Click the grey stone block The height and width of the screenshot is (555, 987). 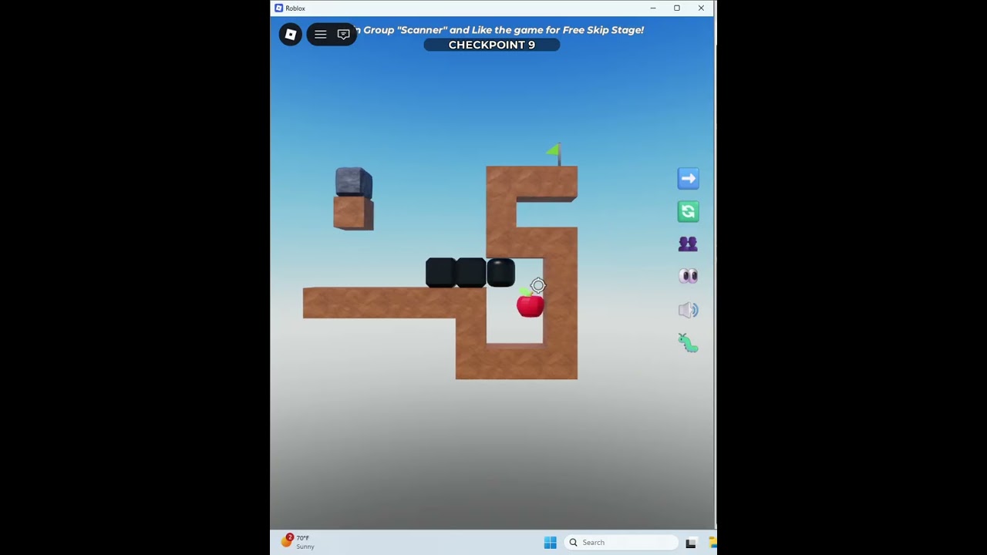click(x=354, y=182)
